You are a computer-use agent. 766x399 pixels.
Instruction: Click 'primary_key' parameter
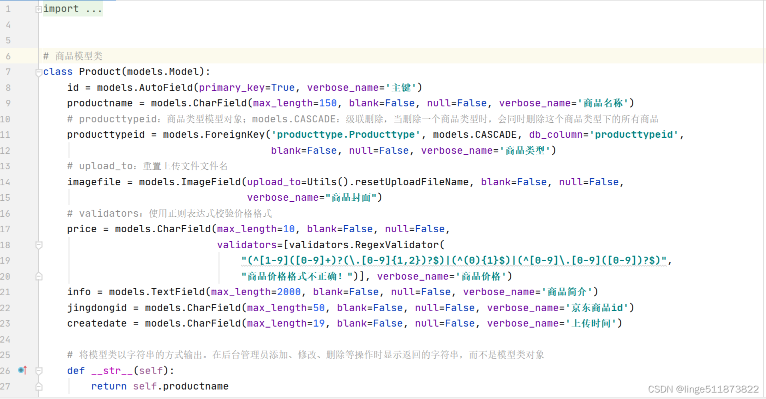232,87
